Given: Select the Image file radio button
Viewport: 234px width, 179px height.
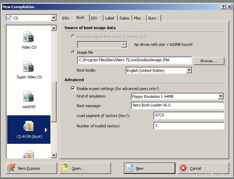Looking at the screenshot, I should tap(73, 52).
